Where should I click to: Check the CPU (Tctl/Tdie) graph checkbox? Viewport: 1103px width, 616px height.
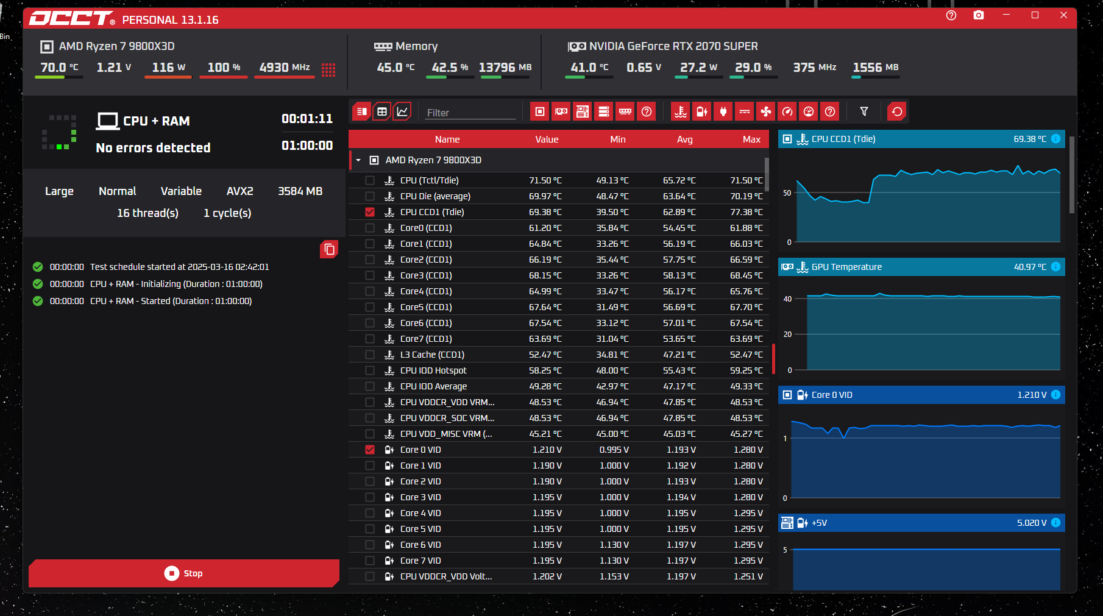click(370, 180)
